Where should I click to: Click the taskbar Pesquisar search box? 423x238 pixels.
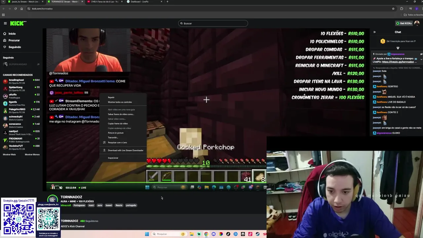tap(169, 234)
